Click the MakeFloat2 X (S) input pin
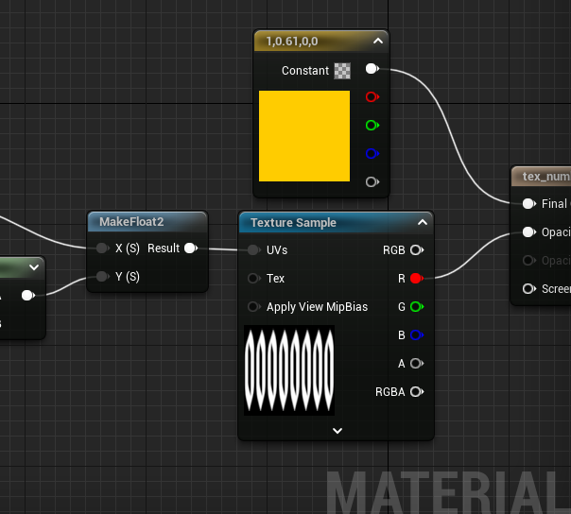 point(103,248)
